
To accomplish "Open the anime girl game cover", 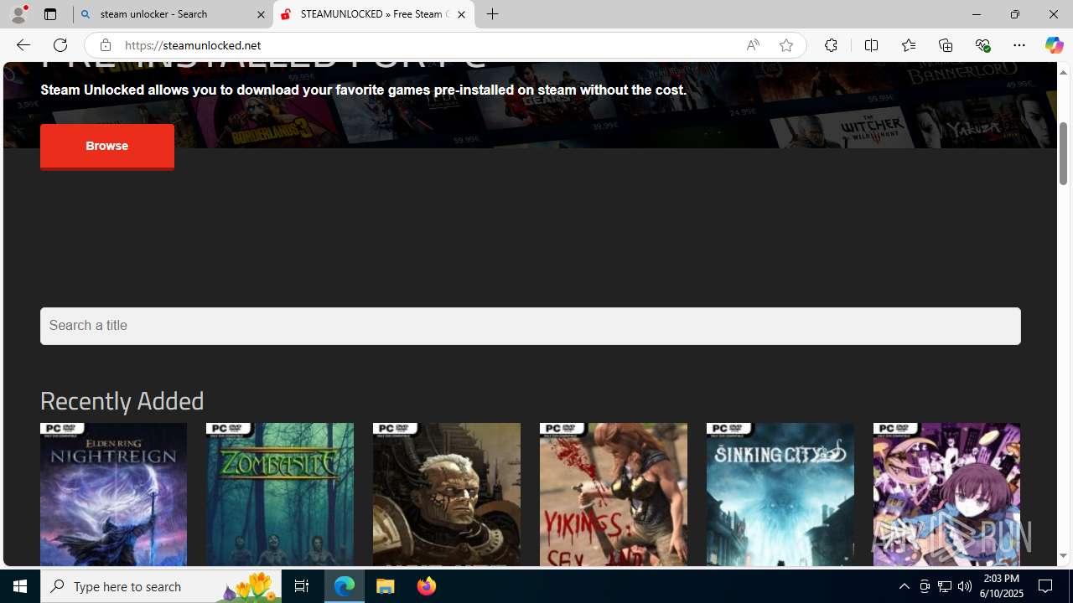I will [x=946, y=494].
